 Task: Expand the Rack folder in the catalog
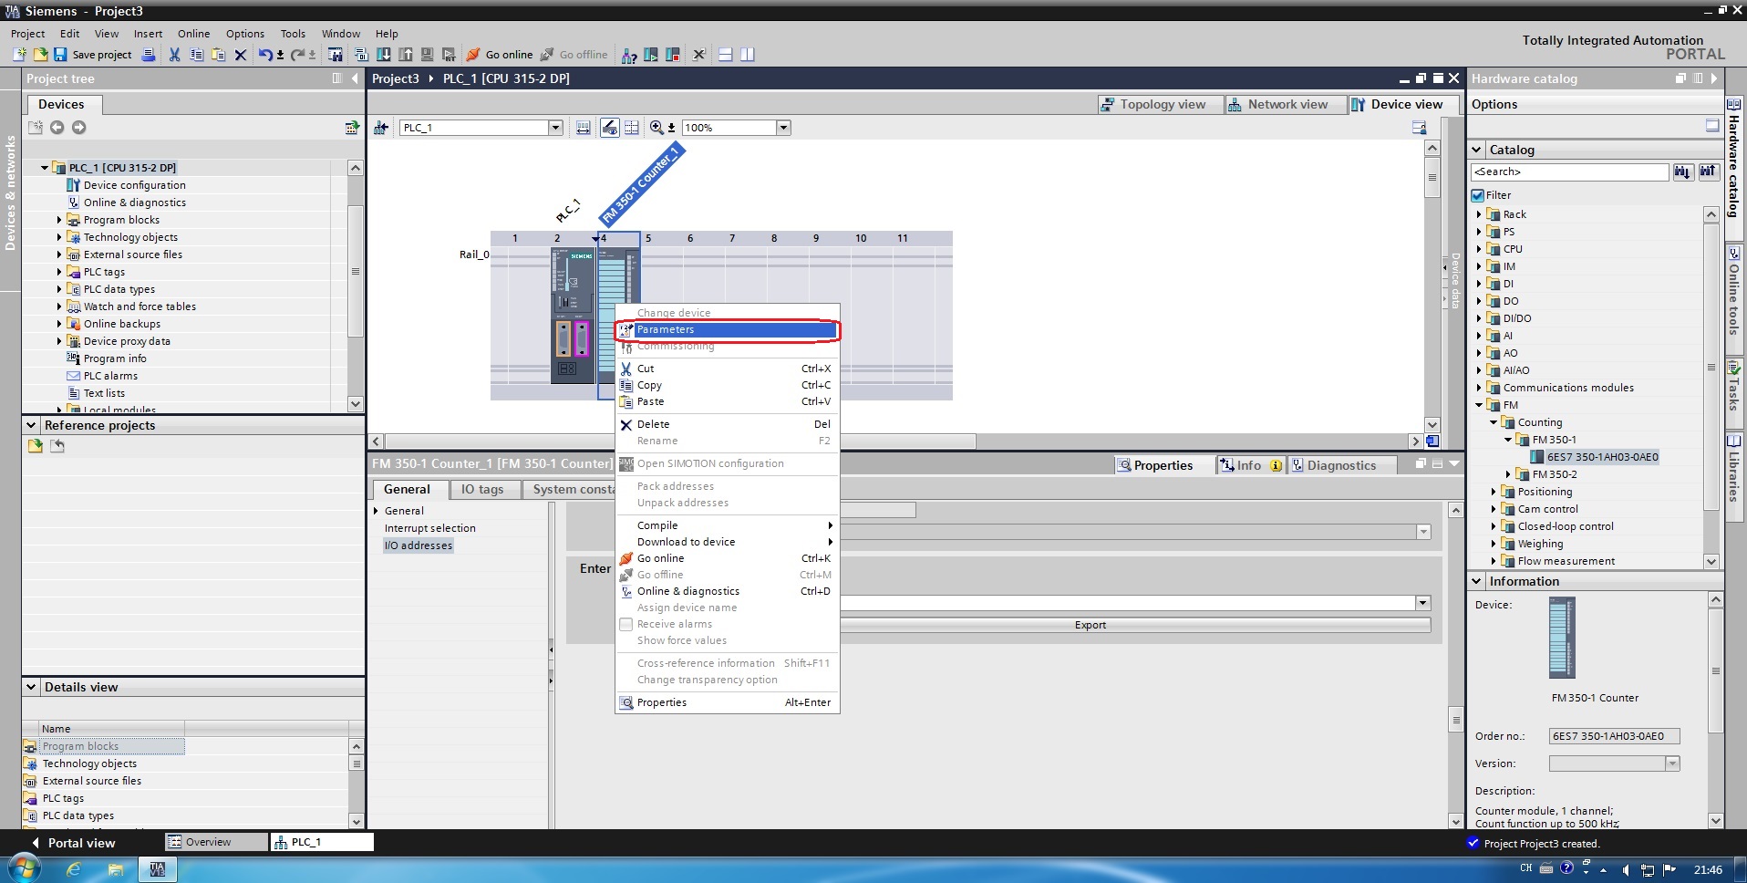coord(1479,214)
